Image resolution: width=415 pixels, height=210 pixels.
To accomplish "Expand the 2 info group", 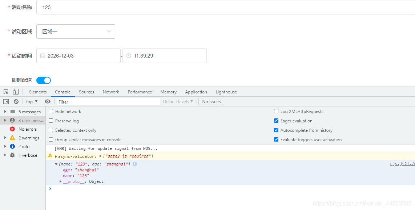I will tap(5, 146).
